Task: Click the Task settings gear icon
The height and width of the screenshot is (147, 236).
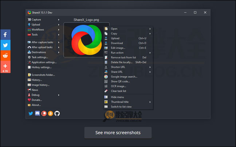Action: click(x=29, y=57)
